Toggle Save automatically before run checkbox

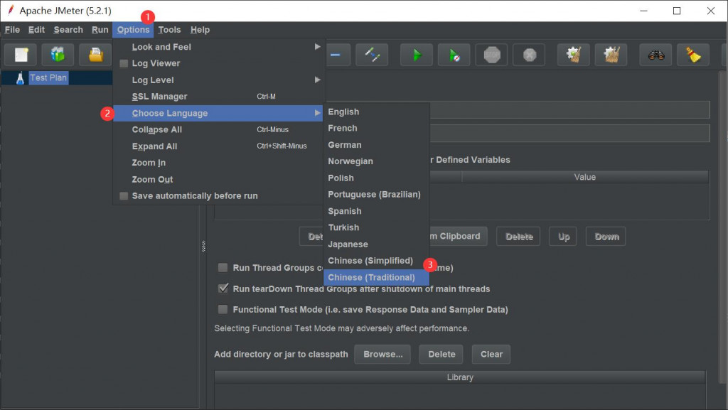pos(124,196)
